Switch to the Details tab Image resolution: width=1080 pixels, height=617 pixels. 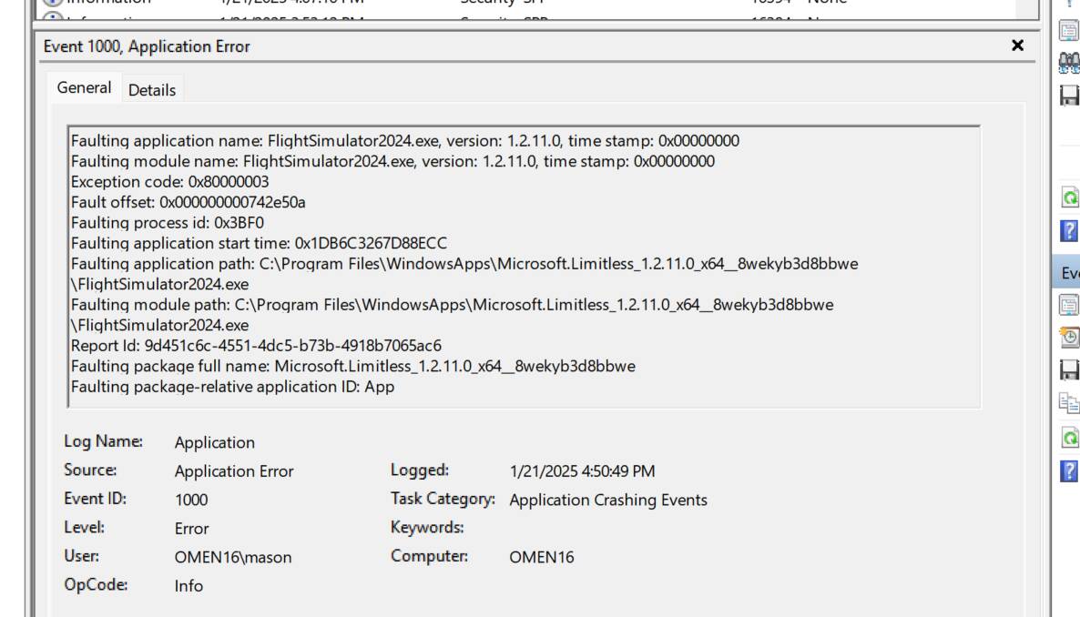pos(152,89)
